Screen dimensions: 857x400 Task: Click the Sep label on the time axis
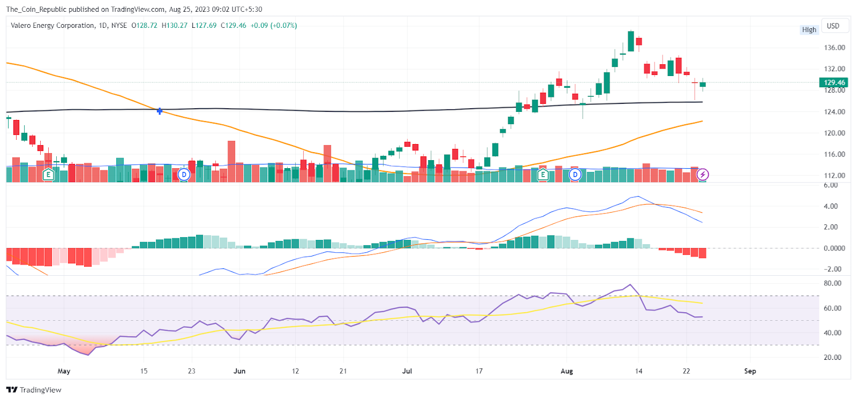pyautogui.click(x=750, y=371)
